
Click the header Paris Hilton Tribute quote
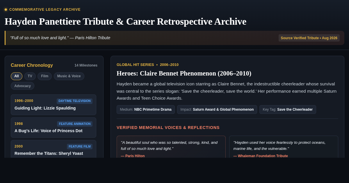(x=60, y=38)
